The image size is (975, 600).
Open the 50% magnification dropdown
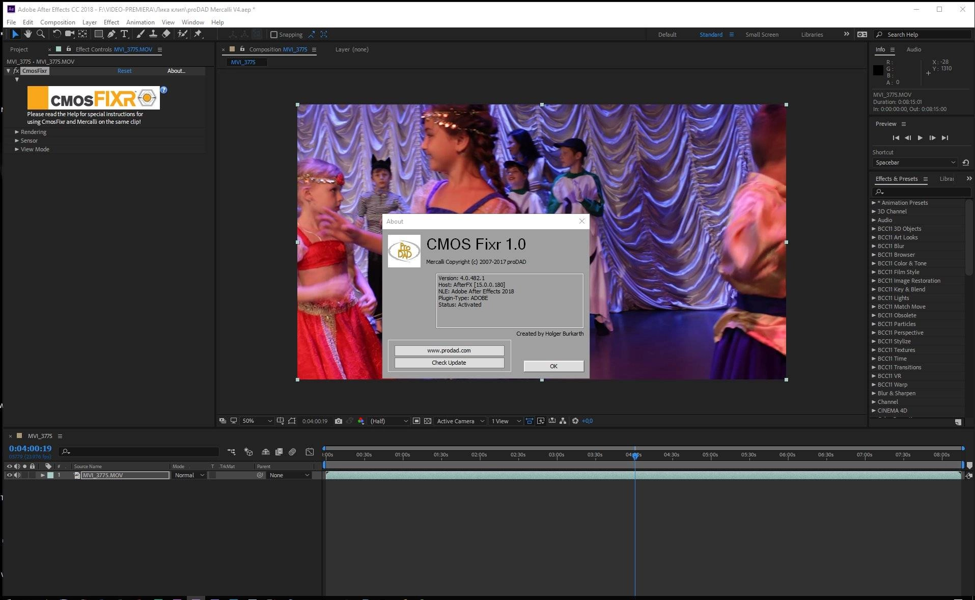point(257,421)
